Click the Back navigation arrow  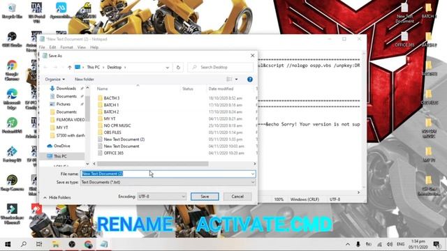[x=45, y=68]
